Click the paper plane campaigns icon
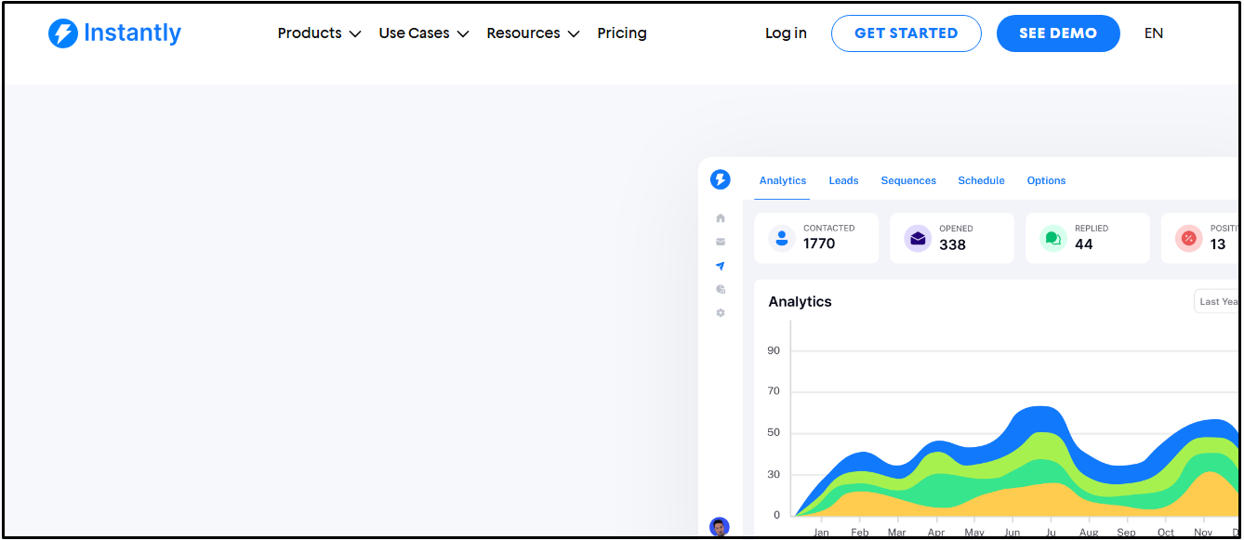The width and height of the screenshot is (1244, 540). tap(721, 266)
